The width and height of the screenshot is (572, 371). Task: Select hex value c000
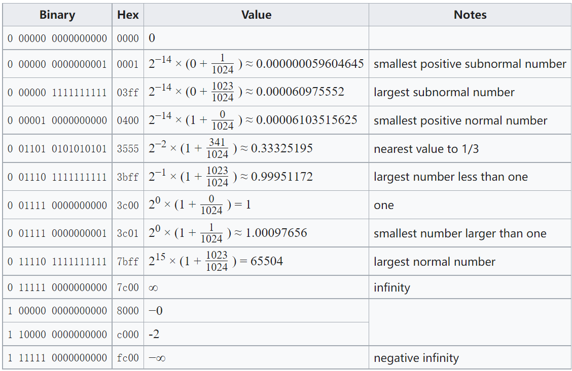pos(128,335)
